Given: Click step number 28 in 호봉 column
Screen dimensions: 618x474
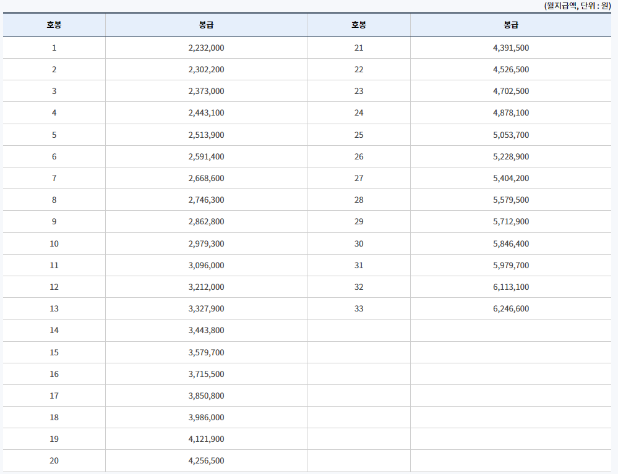Looking at the screenshot, I should coord(359,200).
